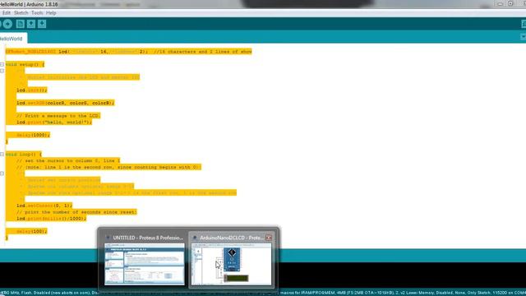Minimize the Arduino IDE window
The height and width of the screenshot is (296, 526).
click(x=501, y=4)
